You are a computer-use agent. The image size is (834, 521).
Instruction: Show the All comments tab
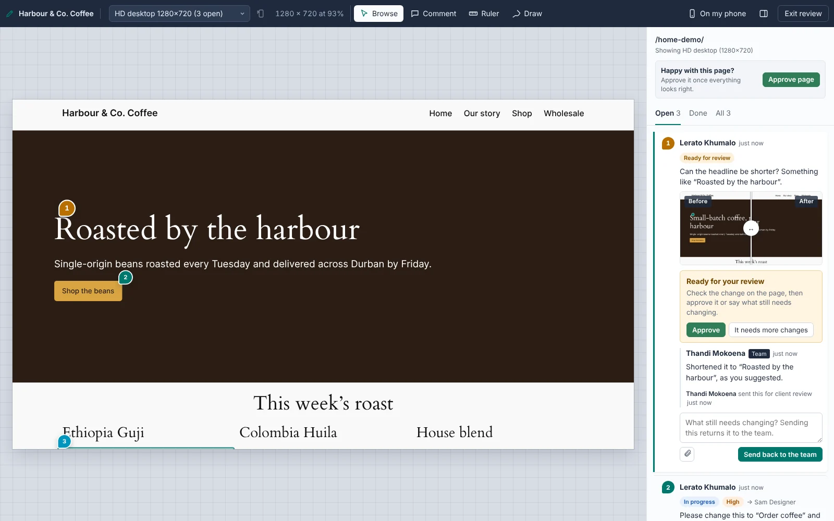tap(723, 113)
